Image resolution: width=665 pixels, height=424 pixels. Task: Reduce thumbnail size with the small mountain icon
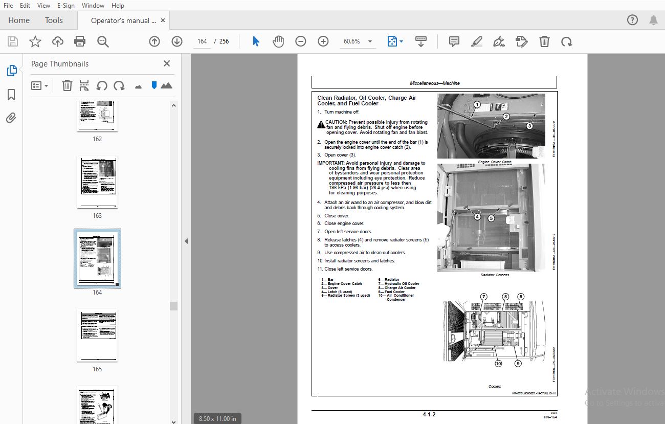point(138,86)
